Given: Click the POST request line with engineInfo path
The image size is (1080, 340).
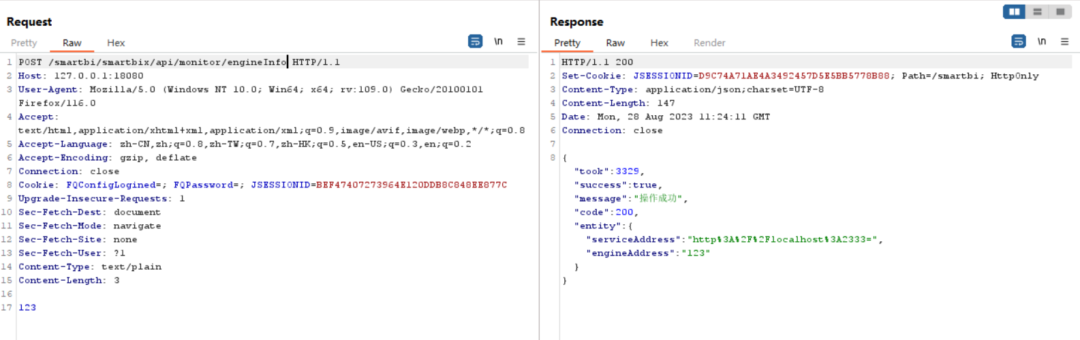Looking at the screenshot, I should (x=179, y=62).
